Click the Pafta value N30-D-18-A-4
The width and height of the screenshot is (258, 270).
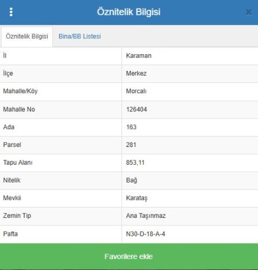click(x=146, y=234)
